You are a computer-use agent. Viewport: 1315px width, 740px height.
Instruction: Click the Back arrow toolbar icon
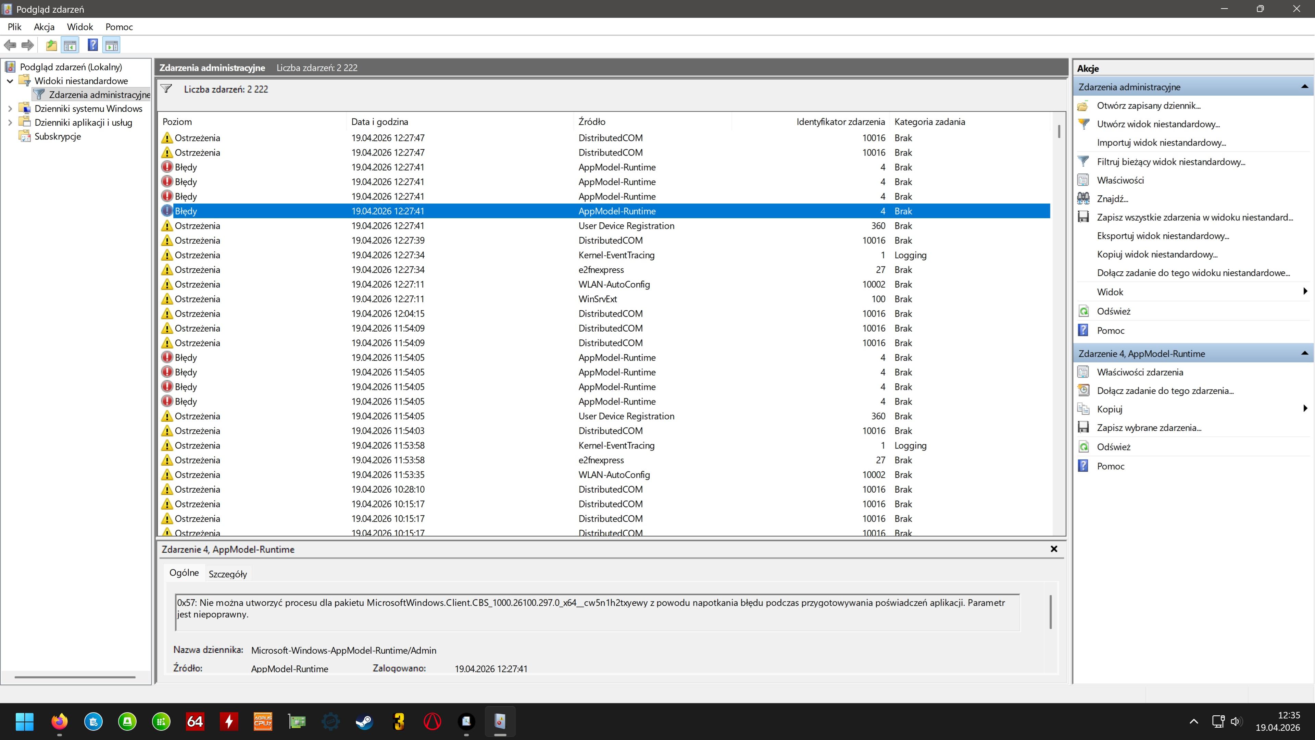click(10, 46)
